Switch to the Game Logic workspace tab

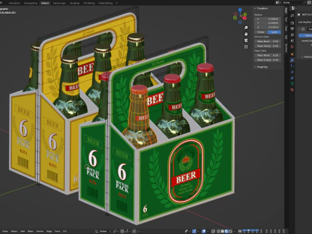(59, 3)
